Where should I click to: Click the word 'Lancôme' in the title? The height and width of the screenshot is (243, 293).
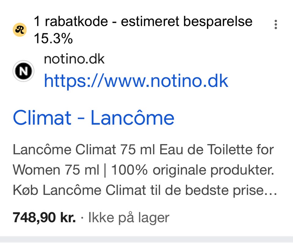pos(132,118)
